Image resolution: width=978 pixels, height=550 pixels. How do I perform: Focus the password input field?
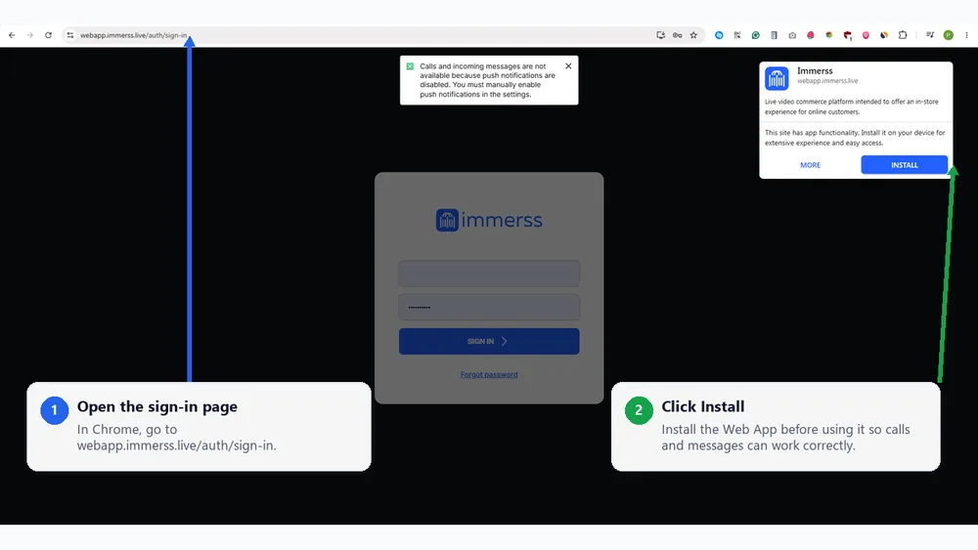click(489, 307)
